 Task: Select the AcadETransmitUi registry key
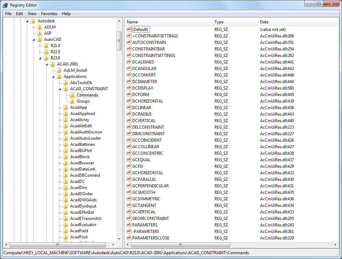click(x=86, y=219)
